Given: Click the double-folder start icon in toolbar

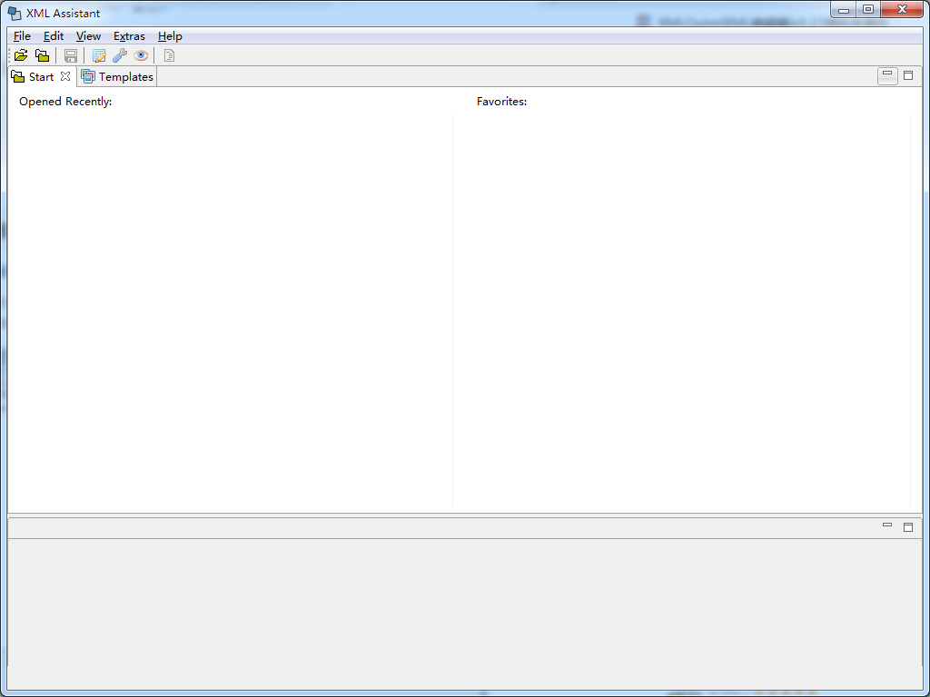Looking at the screenshot, I should point(42,55).
